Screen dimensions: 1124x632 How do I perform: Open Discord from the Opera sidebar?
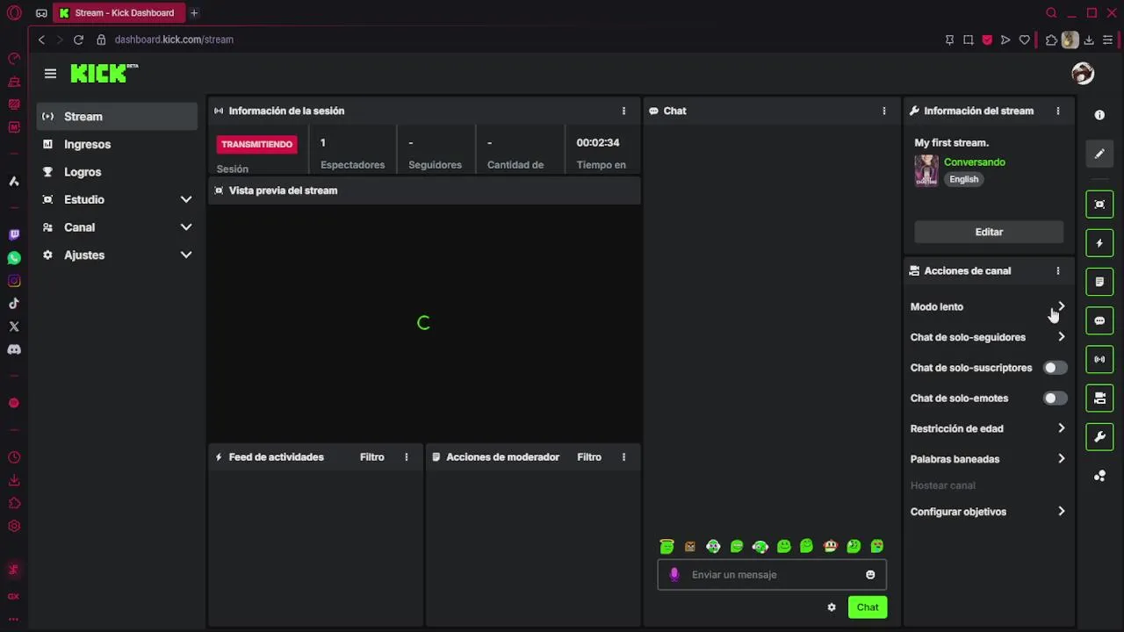14,349
